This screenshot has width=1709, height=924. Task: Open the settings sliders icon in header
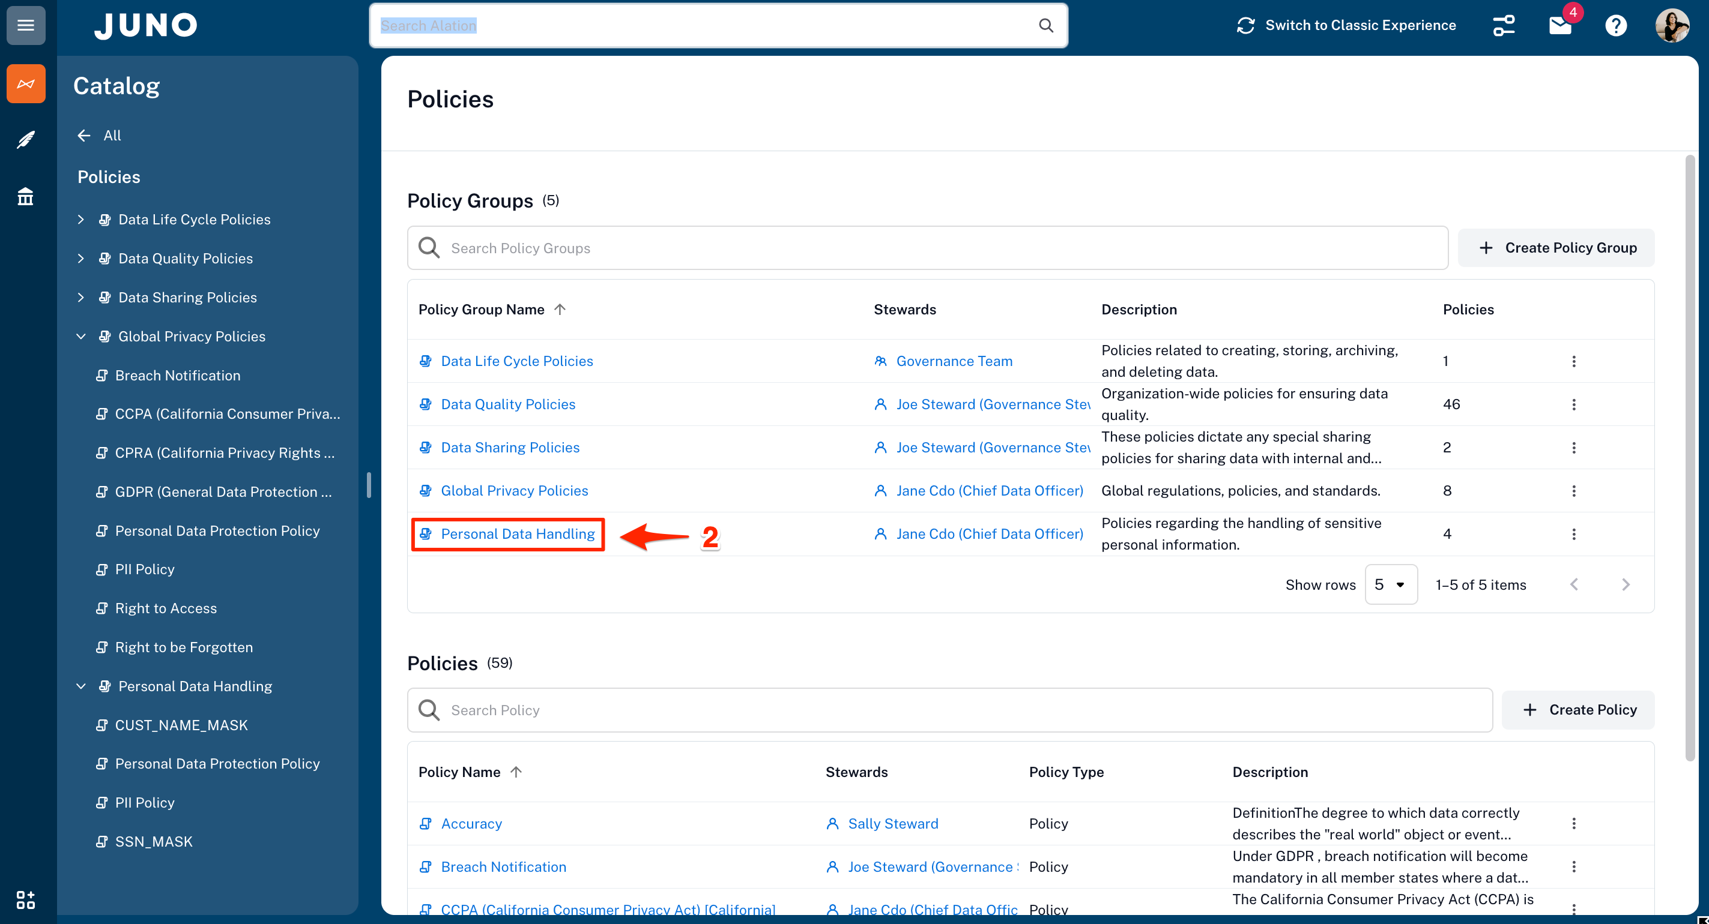[x=1504, y=25]
